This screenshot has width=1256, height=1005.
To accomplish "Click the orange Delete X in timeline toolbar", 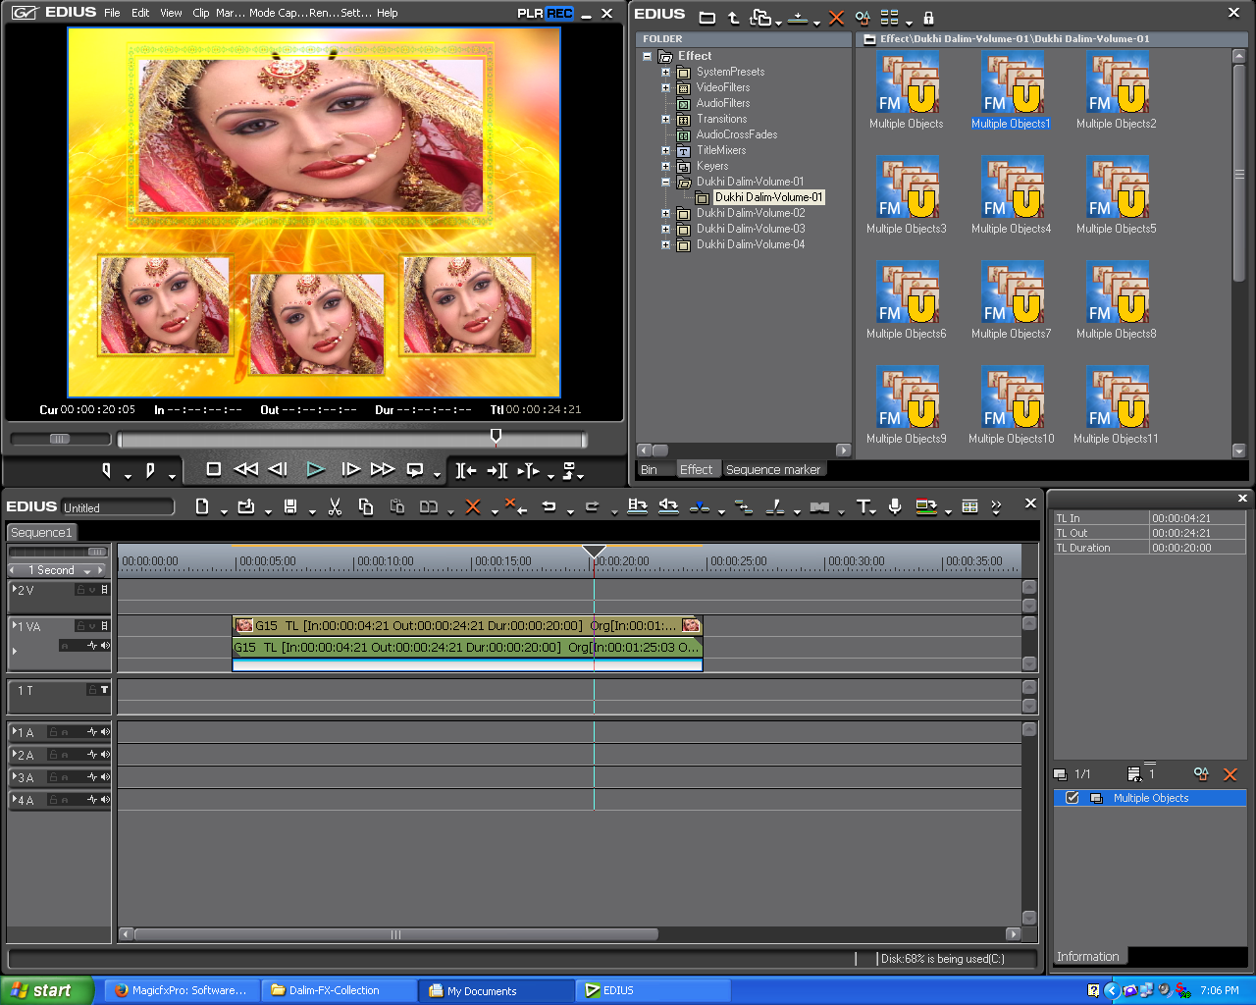I will pos(472,506).
